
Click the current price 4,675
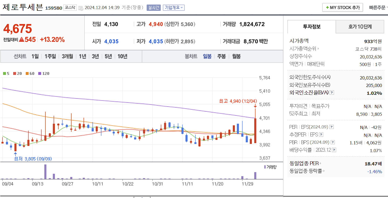[18, 29]
